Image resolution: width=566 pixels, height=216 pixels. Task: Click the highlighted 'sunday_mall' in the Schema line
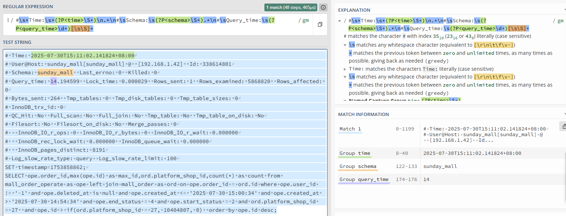coord(55,73)
